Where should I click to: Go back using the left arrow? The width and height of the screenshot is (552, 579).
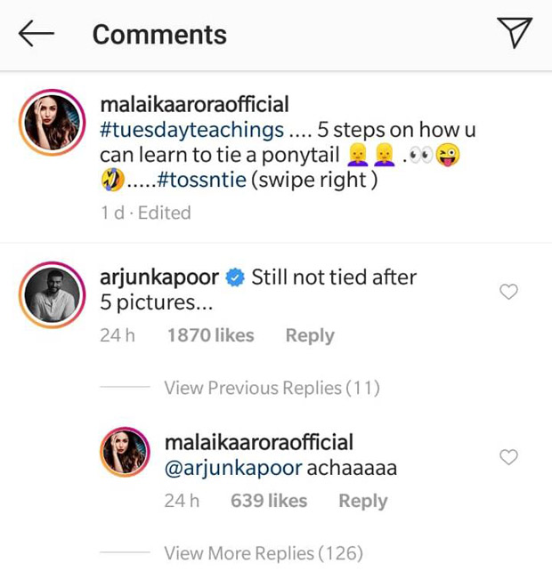(x=37, y=34)
